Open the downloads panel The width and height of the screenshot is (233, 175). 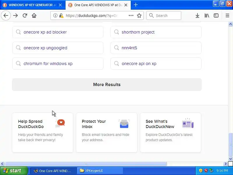pyautogui.click(x=197, y=15)
